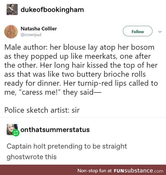Open dukeofbookingham's square profile avatar

(x=12, y=9)
